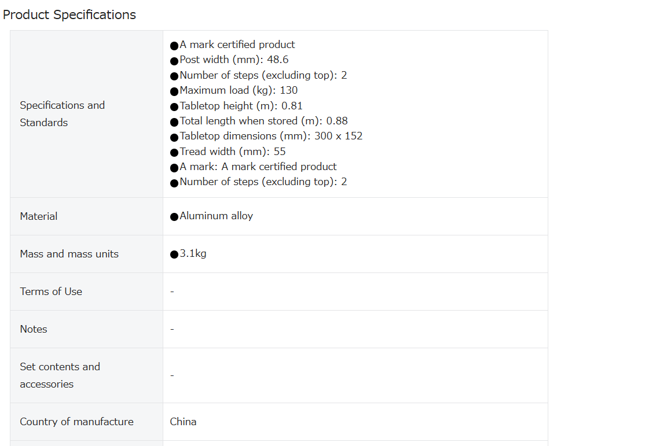The width and height of the screenshot is (667, 446).
Task: Click the Terms of Use row label
Action: pyautogui.click(x=51, y=292)
